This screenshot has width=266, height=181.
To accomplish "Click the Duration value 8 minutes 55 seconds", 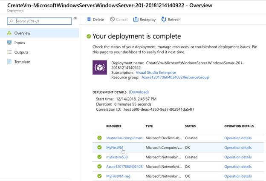I will coord(133,104).
